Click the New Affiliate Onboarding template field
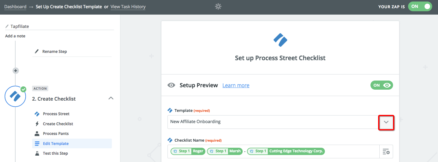This screenshot has width=438, height=162. pyautogui.click(x=274, y=122)
